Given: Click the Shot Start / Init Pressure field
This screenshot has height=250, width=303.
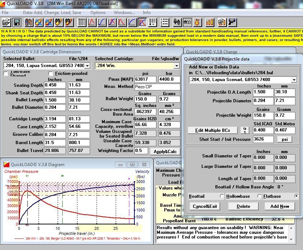Looking at the screenshot, I should click(x=263, y=139).
